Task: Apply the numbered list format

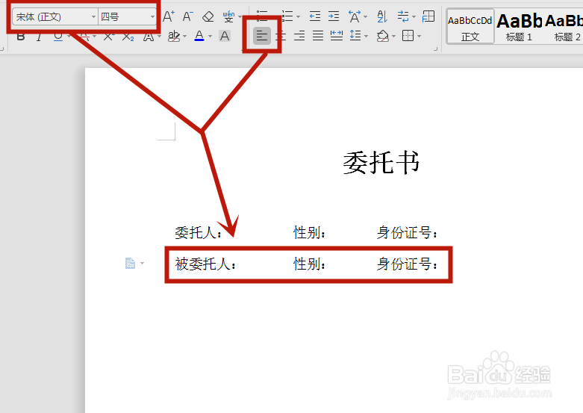Action: pyautogui.click(x=287, y=16)
